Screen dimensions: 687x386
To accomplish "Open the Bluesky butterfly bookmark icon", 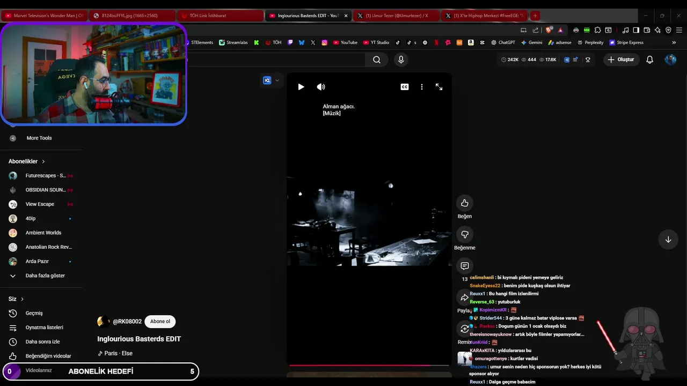I will [x=302, y=42].
